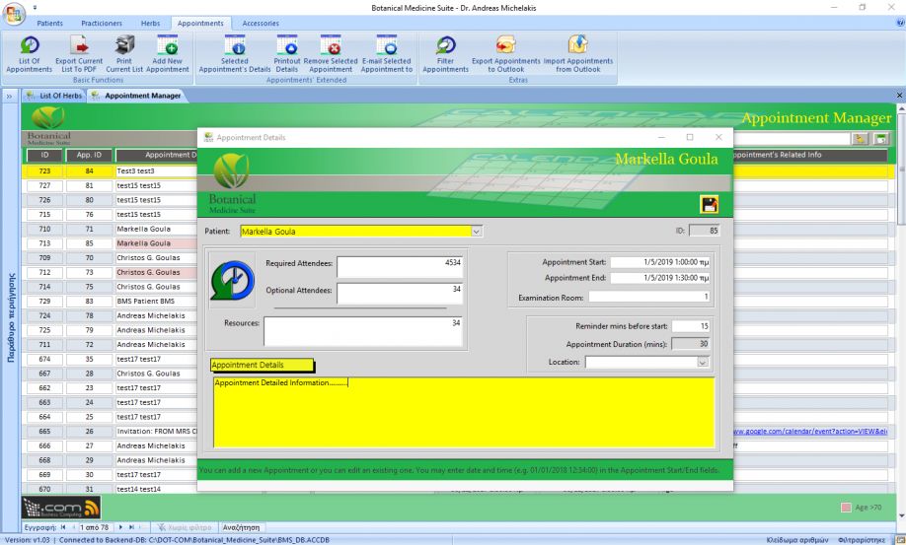906x545 pixels.
Task: Click Printout Details ribbon icon
Action: click(x=287, y=53)
